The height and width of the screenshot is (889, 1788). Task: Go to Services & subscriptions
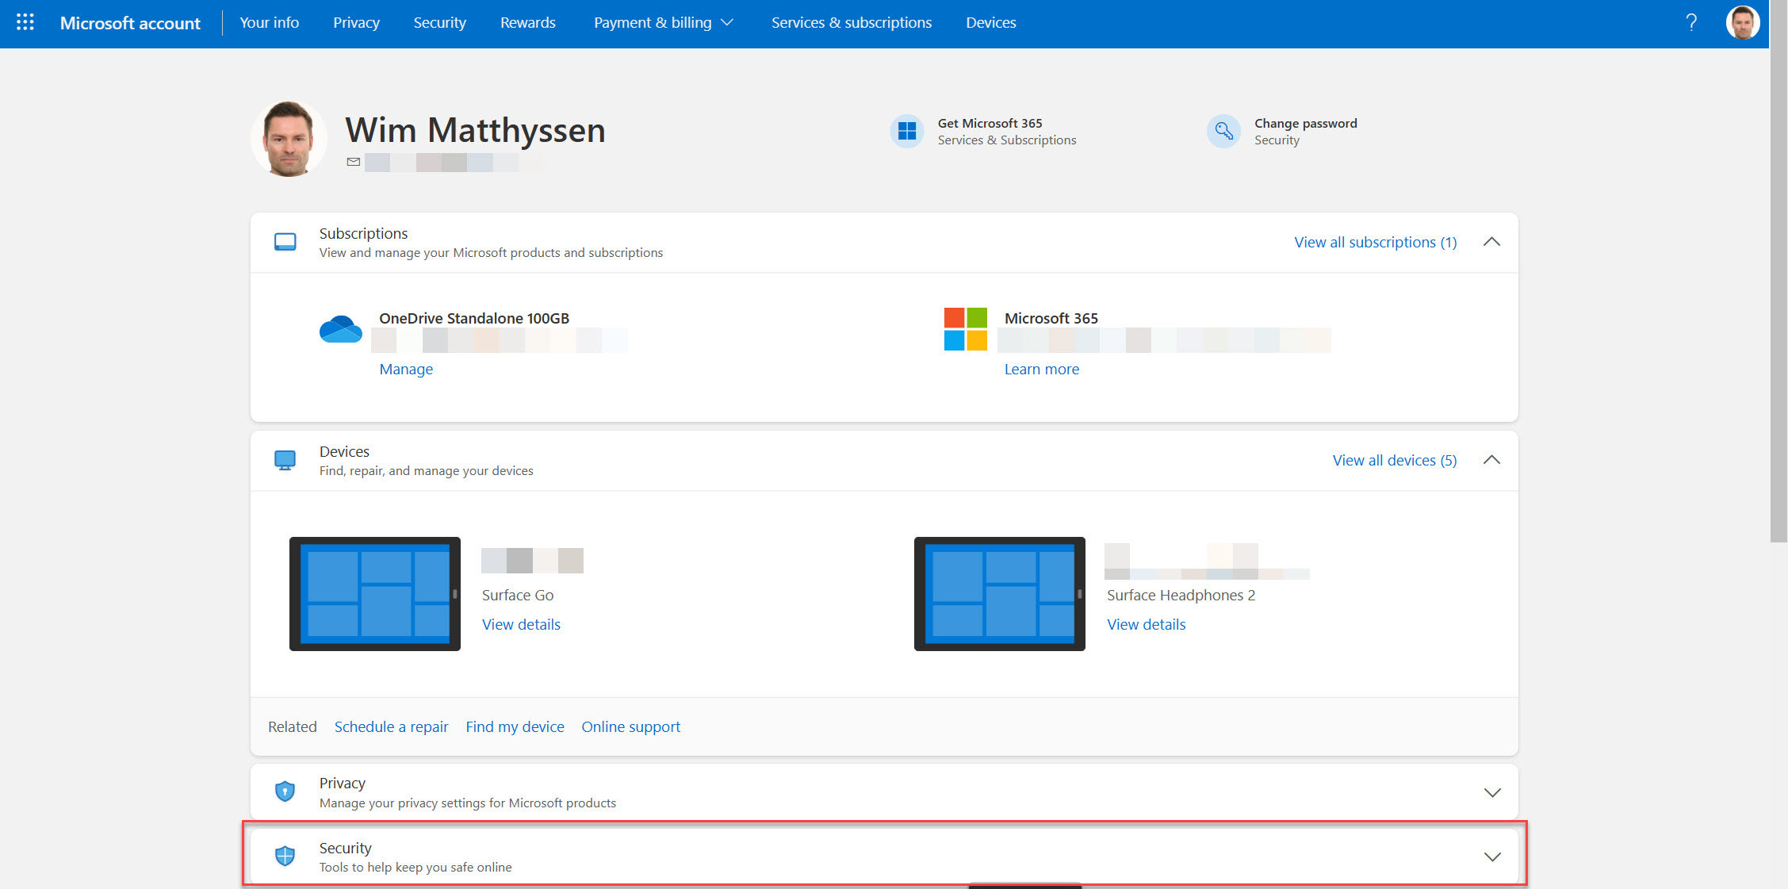(851, 22)
